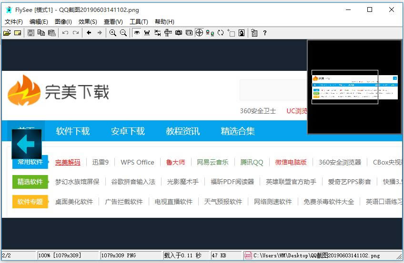Go to next image with right arrow icon

[100, 33]
